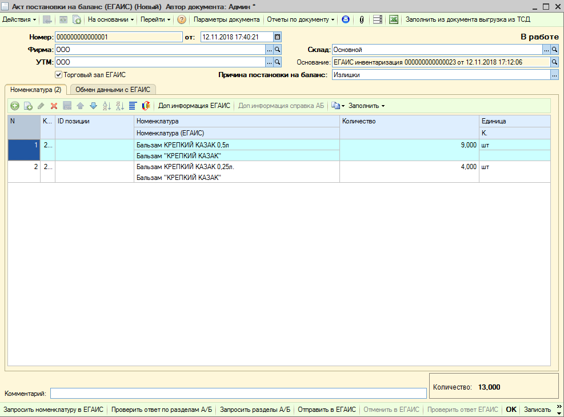
Task: Toggle the Торговый зал ЕГАИС checkbox
Action: tap(59, 75)
